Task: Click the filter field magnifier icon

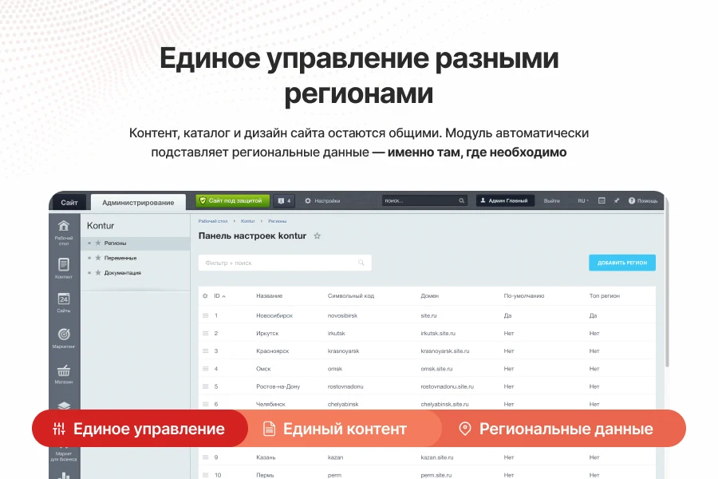Action: (361, 263)
